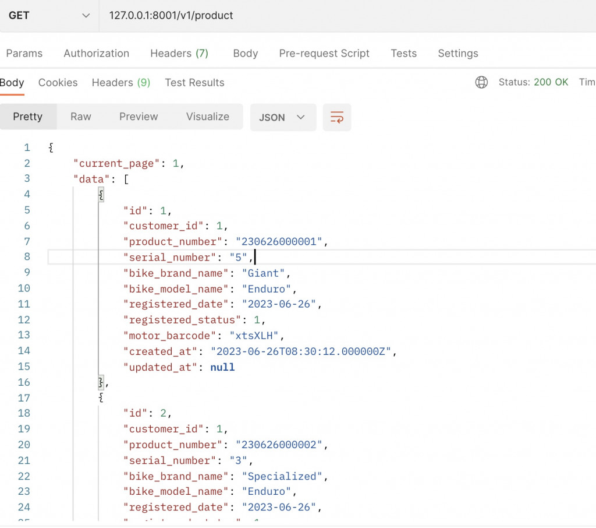The width and height of the screenshot is (596, 528).
Task: Open the Test Results tab
Action: [x=194, y=82]
